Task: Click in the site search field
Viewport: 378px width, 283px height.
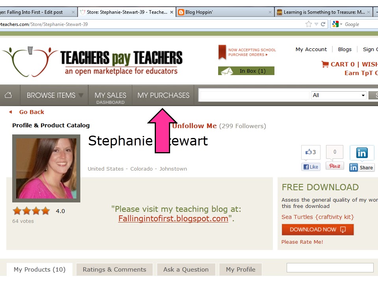Action: click(x=255, y=95)
